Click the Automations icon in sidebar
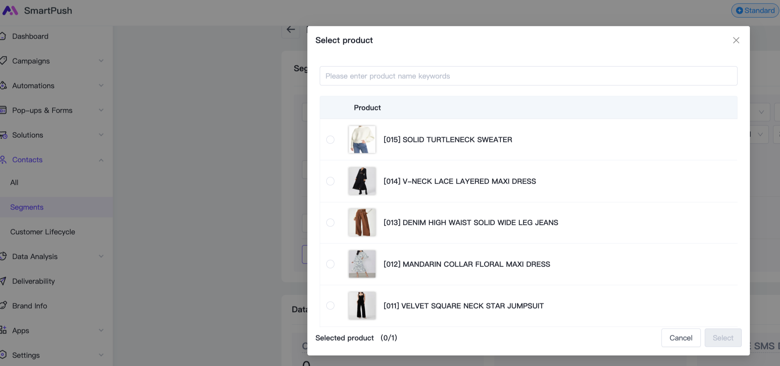780x366 pixels. pyautogui.click(x=3, y=85)
